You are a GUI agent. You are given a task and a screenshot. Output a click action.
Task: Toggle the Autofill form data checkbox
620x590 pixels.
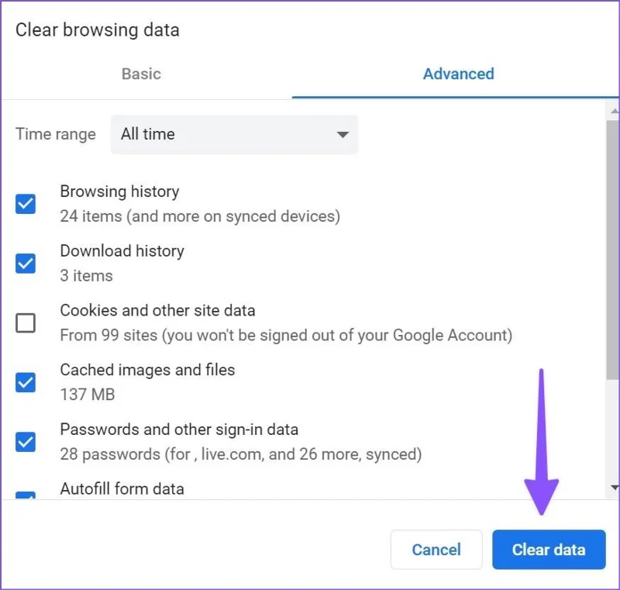click(26, 495)
